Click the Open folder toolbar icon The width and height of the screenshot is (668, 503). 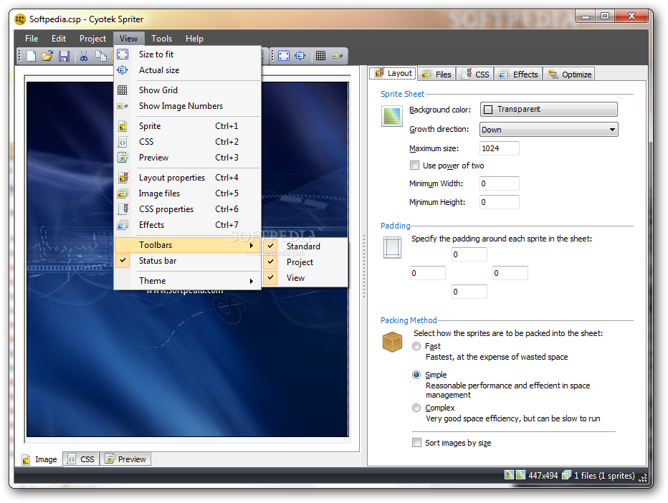[x=47, y=56]
